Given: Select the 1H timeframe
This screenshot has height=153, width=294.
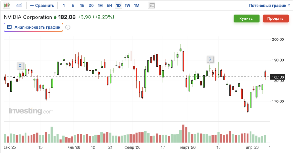Looking at the screenshot, I should click(x=100, y=6).
